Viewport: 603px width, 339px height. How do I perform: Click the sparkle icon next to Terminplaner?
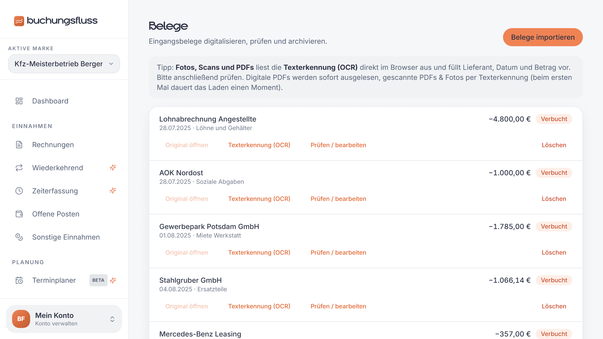(x=113, y=280)
